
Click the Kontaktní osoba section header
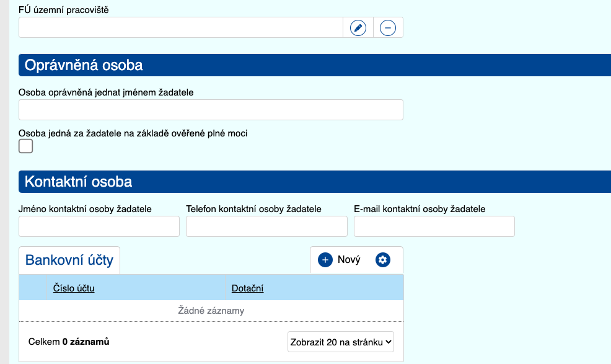coord(78,182)
